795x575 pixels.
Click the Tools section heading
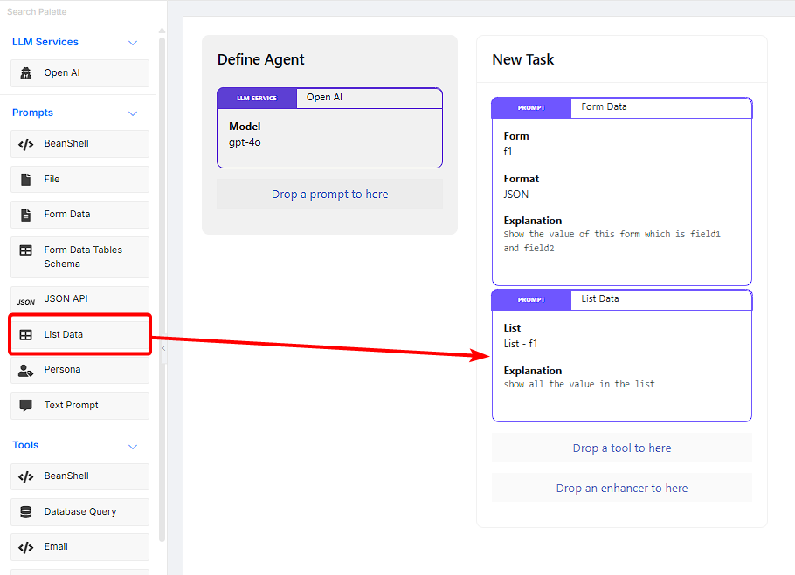pos(25,445)
